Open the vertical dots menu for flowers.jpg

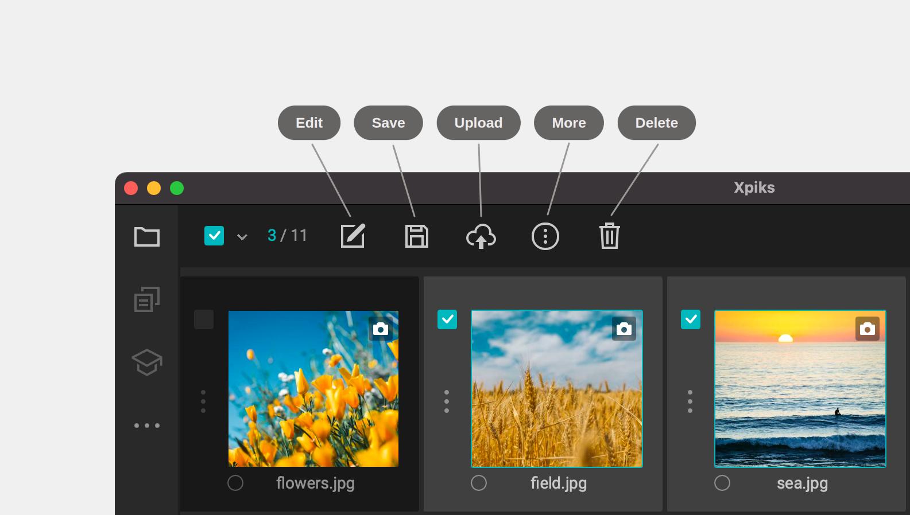click(203, 401)
